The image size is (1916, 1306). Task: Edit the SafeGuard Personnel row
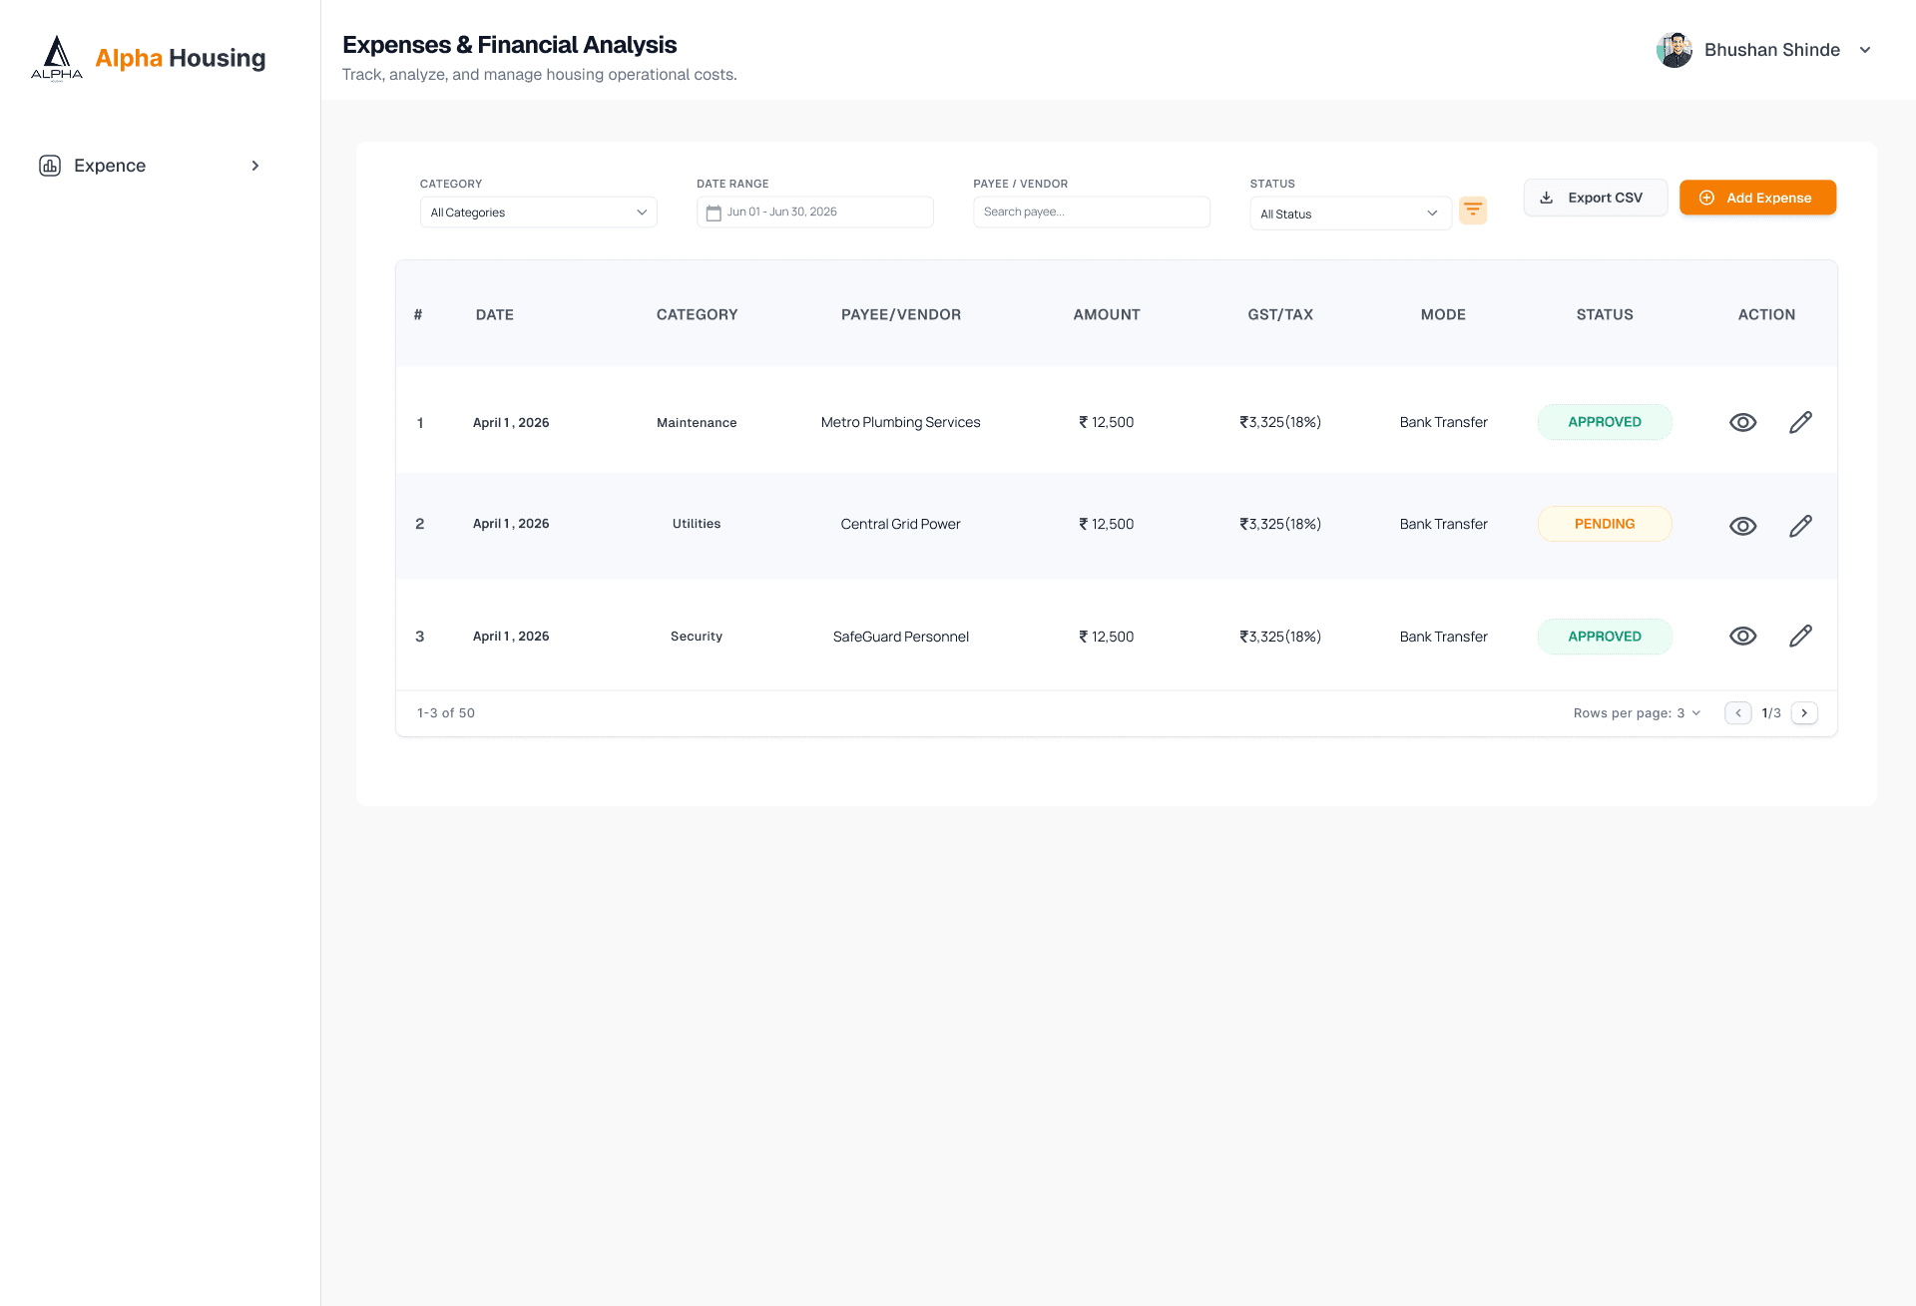tap(1800, 636)
